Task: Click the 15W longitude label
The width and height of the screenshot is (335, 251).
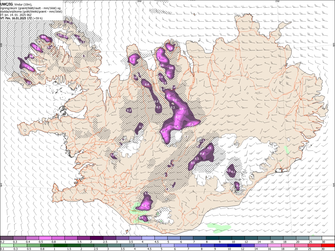Action: point(277,1)
